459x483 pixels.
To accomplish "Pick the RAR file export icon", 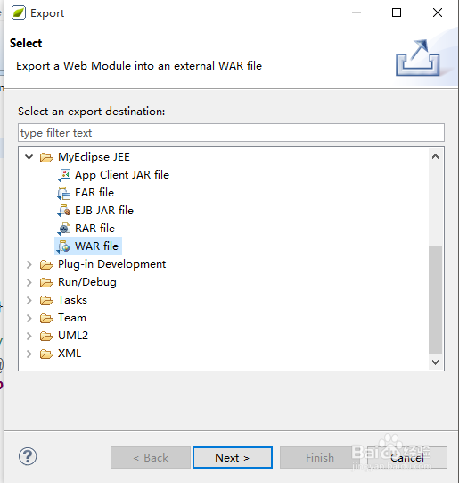I will (64, 229).
